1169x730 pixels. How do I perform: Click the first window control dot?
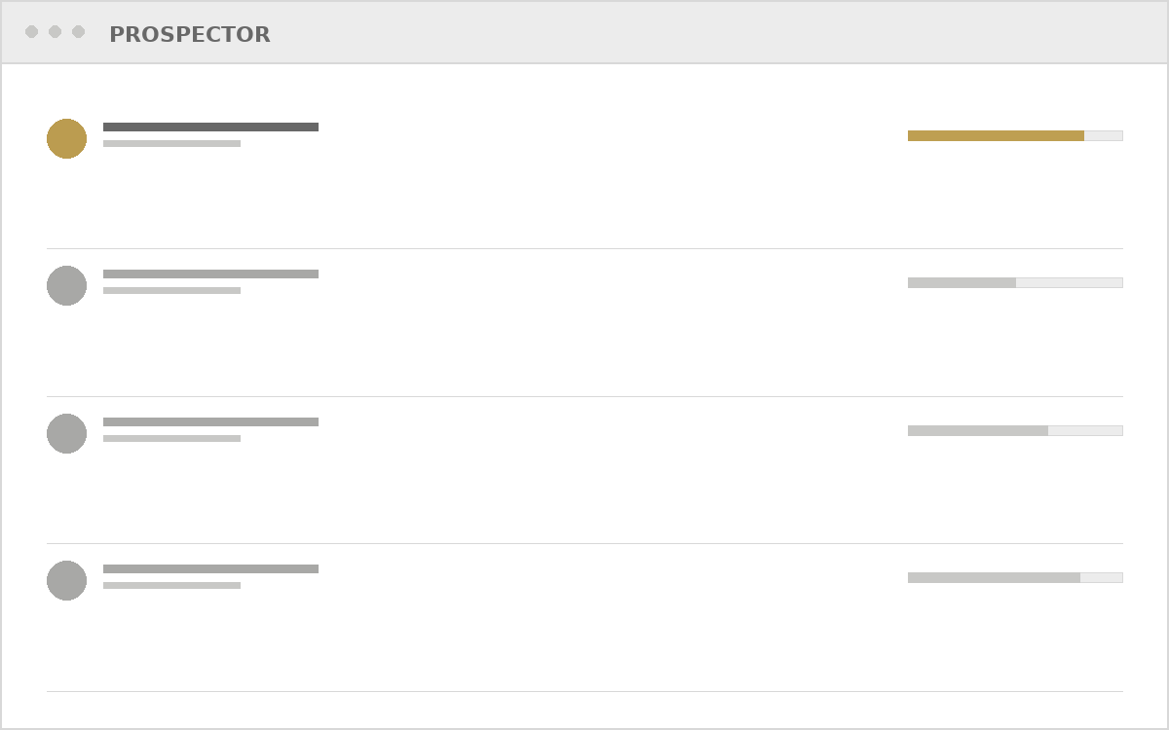click(x=31, y=32)
